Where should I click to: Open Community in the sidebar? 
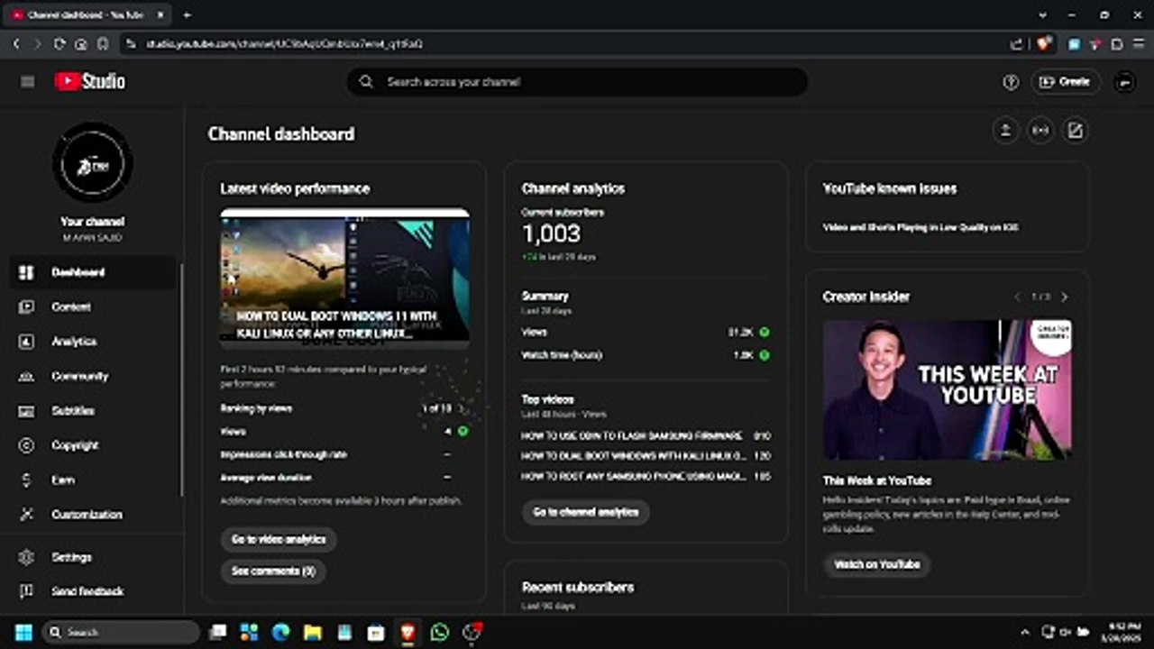pos(93,376)
